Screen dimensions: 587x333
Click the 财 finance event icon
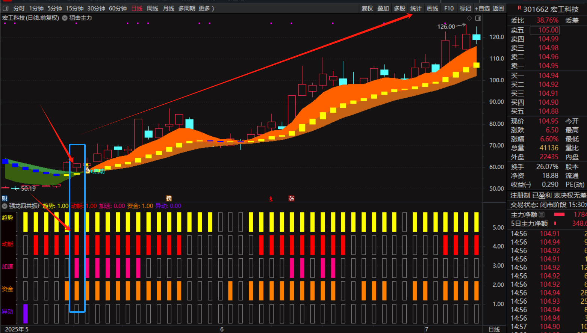[5, 199]
